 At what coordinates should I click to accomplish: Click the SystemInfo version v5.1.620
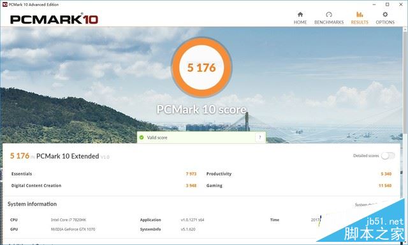[x=188, y=229]
